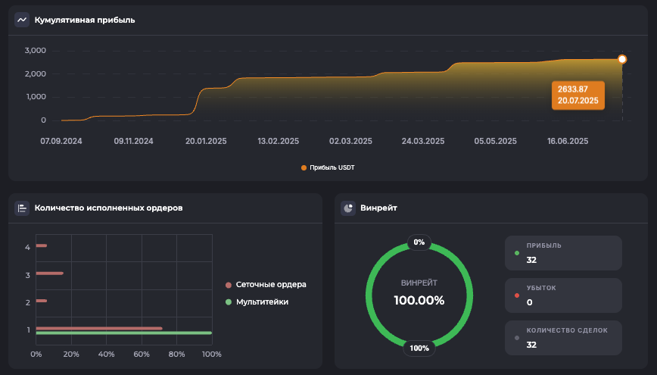The image size is (657, 375).
Task: Click the 100% badge below the winrate ring
Action: 419,348
